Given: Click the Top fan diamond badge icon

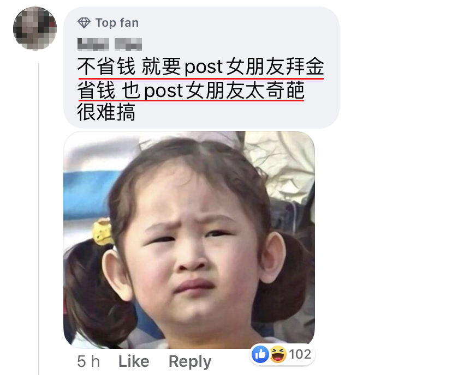Looking at the screenshot, I should click(84, 23).
